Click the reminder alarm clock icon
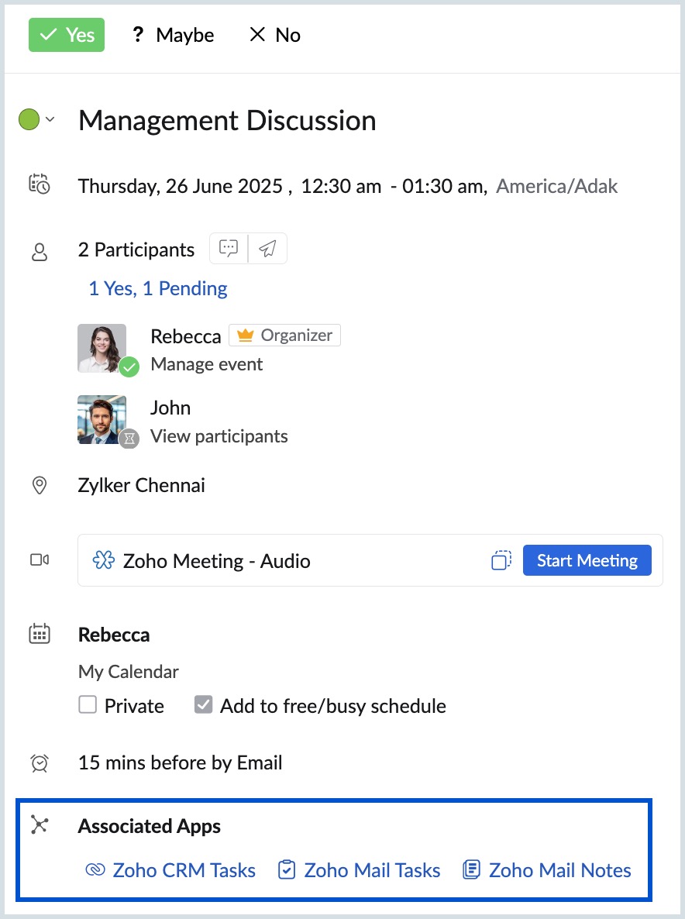Viewport: 685px width, 919px height. pyautogui.click(x=40, y=763)
